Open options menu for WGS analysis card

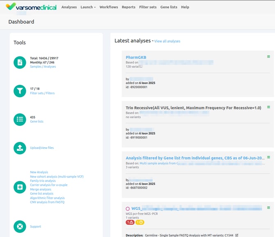coord(268,208)
